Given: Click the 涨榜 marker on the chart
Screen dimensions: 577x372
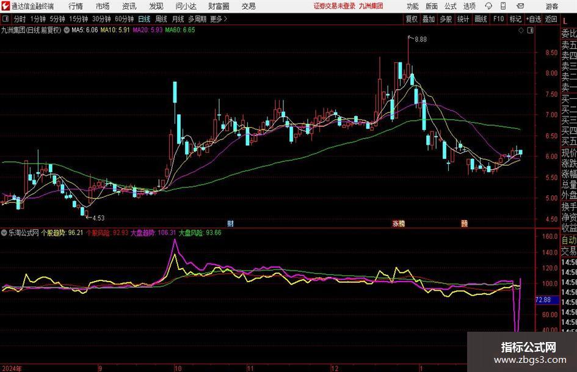Looking at the screenshot, I should point(399,223).
